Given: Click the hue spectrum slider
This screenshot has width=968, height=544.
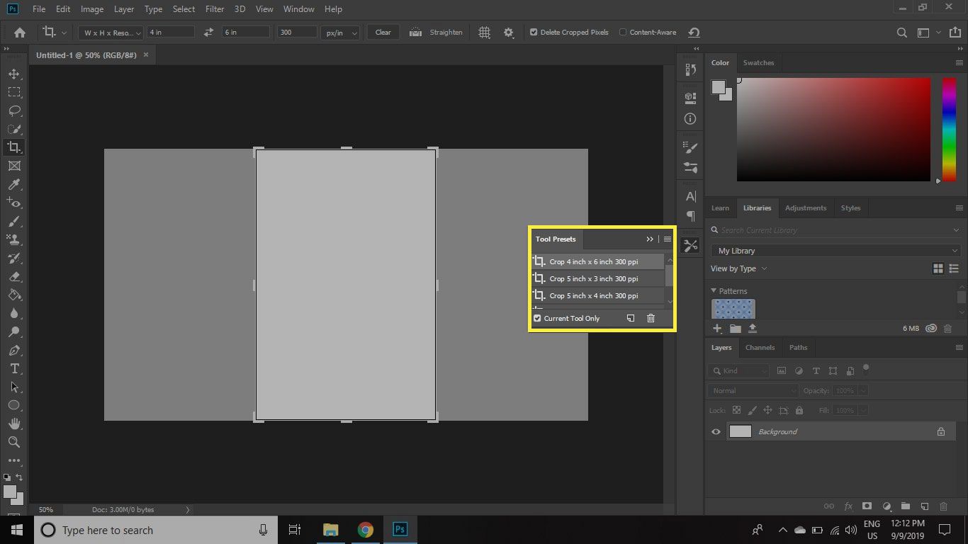Looking at the screenshot, I should 949,129.
